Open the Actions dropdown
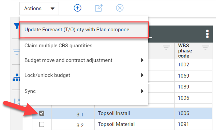Viewport: 216px width, 130px height. (x=39, y=9)
